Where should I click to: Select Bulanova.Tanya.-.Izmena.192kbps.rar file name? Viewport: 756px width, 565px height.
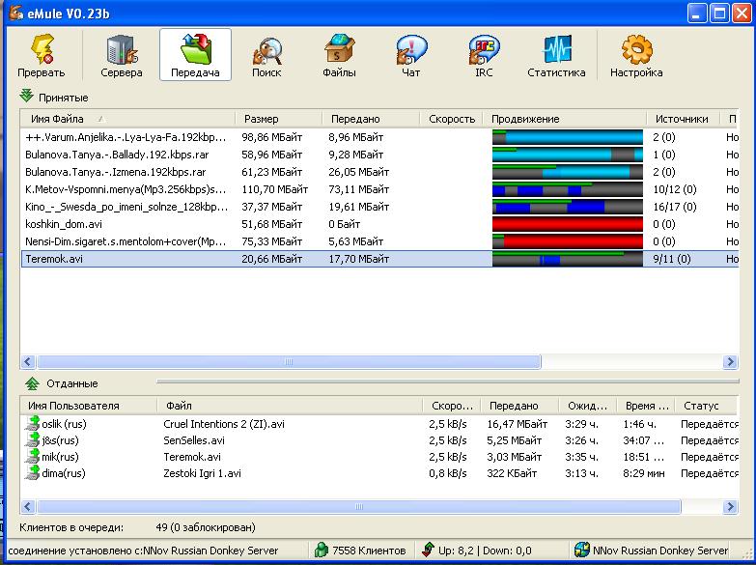tap(115, 172)
